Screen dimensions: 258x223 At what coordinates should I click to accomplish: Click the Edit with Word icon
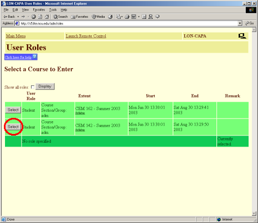point(133,17)
